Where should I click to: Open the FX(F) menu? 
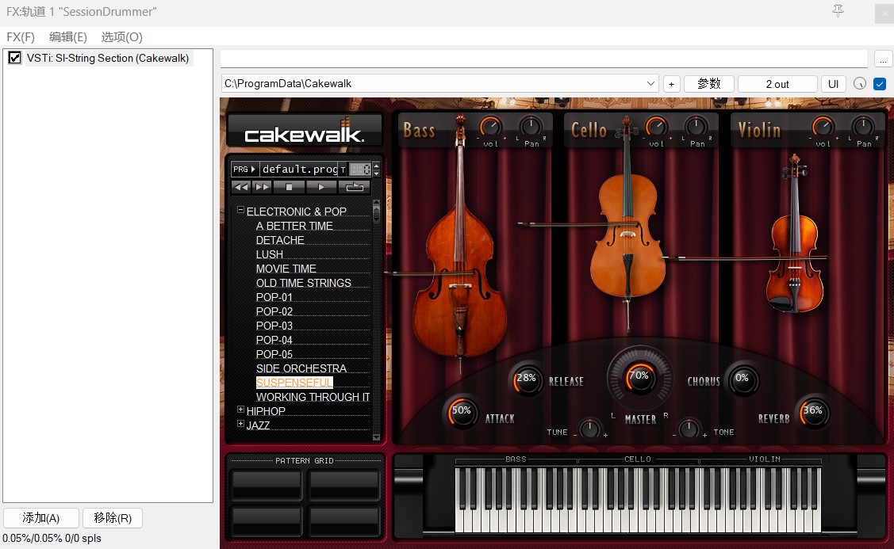tap(21, 37)
